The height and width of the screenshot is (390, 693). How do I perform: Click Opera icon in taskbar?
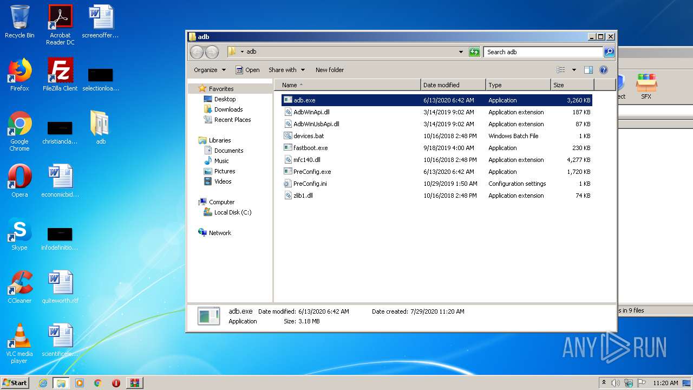tap(116, 383)
